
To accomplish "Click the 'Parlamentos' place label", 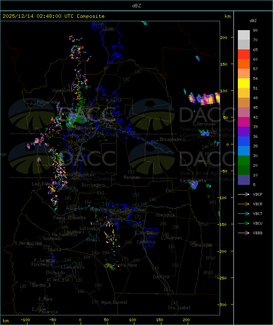I will (x=64, y=235).
